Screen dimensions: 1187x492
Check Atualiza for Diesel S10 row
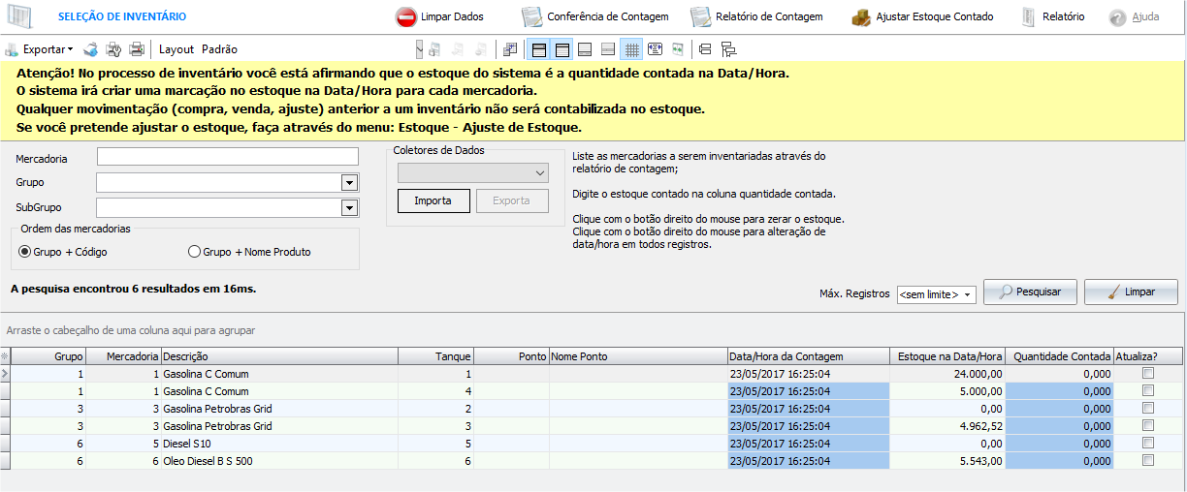[x=1148, y=444]
